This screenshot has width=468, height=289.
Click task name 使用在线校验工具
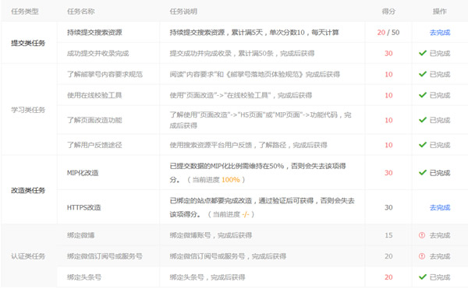94,95
